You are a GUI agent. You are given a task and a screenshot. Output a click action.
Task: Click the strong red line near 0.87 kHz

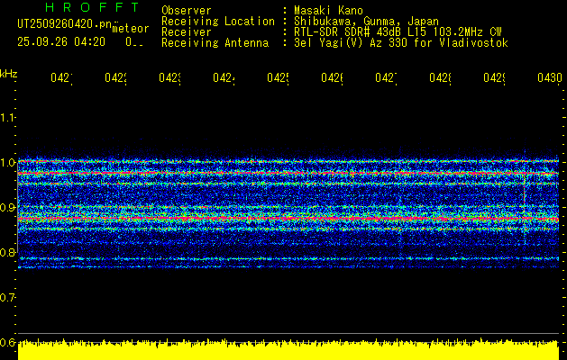[x=288, y=219]
